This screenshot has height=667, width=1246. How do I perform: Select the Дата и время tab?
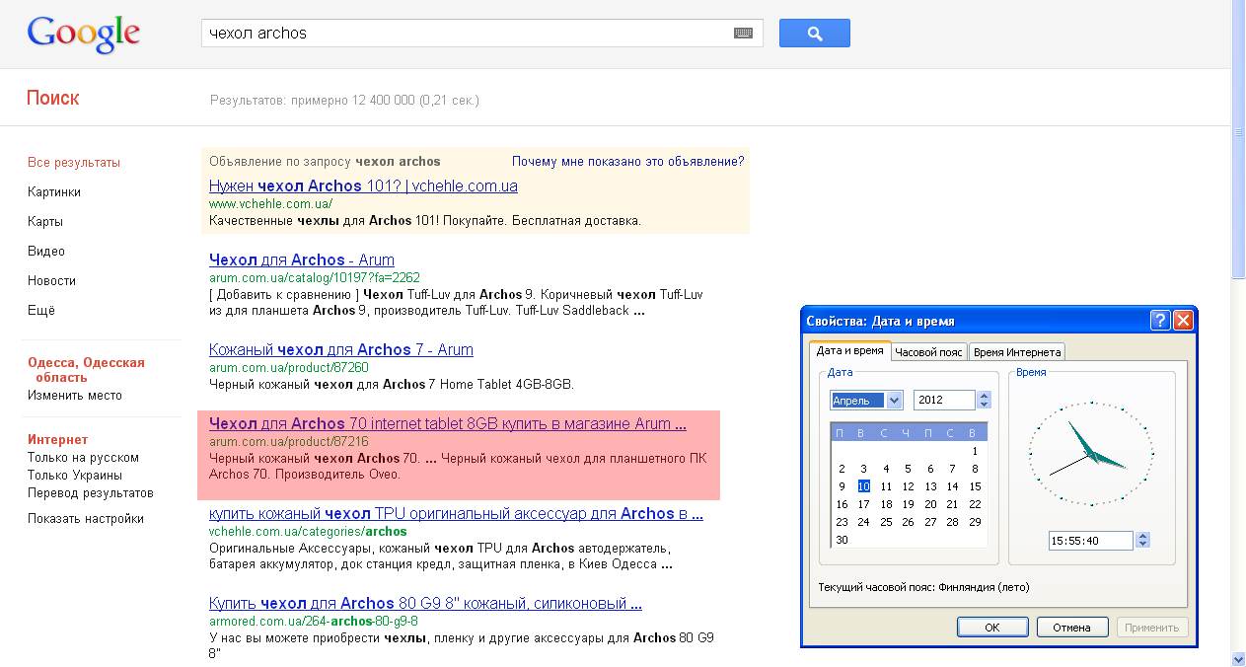849,351
